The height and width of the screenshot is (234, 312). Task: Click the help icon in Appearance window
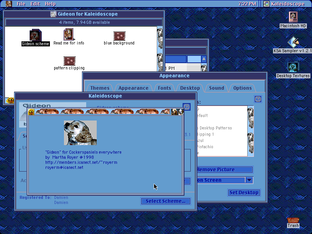coord(258,99)
